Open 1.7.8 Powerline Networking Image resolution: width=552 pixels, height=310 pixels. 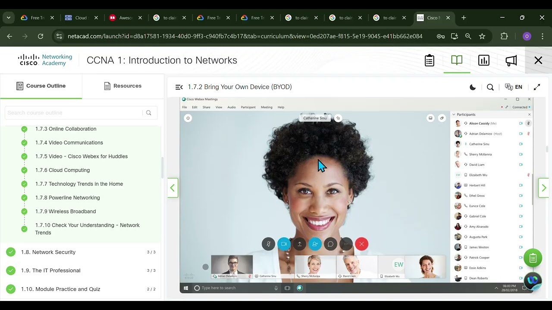point(67,198)
